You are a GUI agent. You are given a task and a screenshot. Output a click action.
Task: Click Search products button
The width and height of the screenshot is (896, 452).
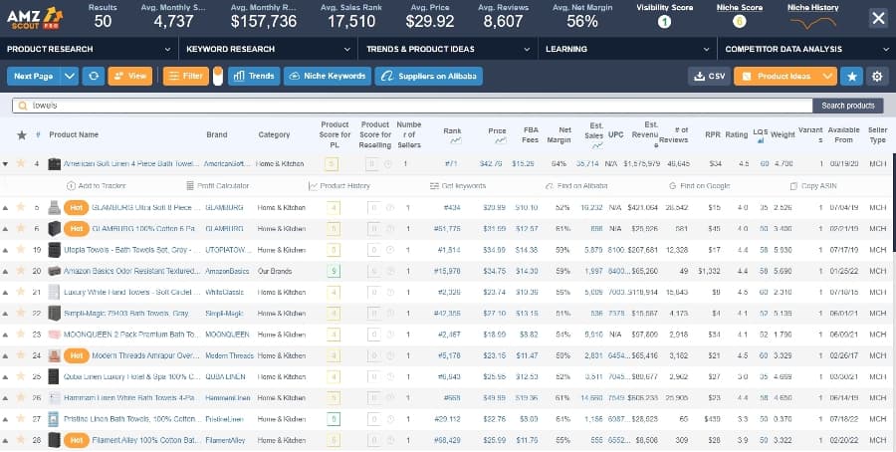tap(848, 106)
